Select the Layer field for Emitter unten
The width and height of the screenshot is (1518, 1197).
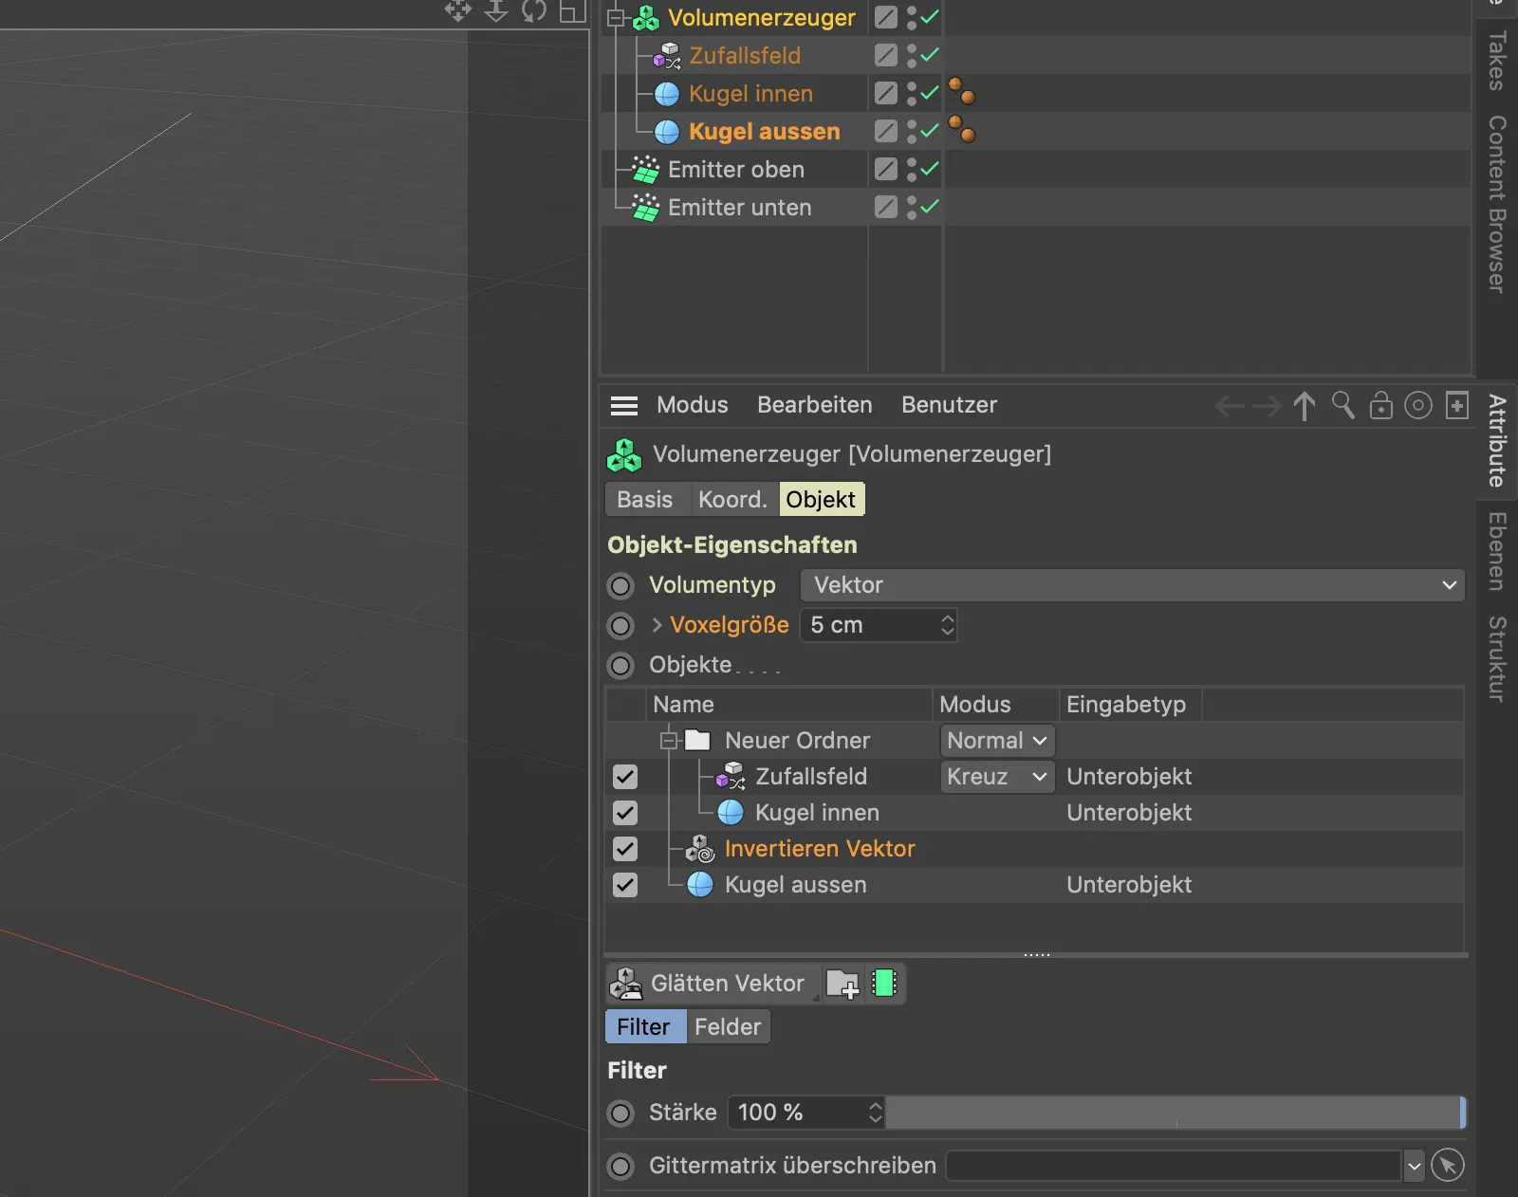point(886,208)
